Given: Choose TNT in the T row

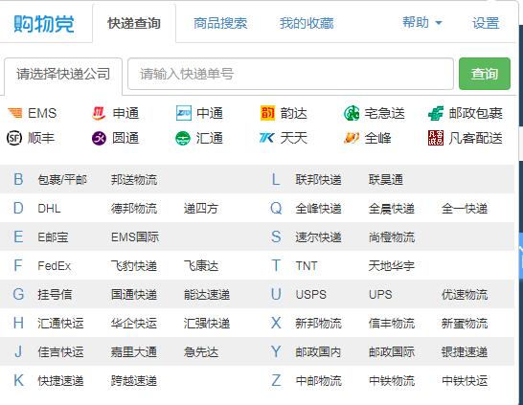Looking at the screenshot, I should 307,266.
